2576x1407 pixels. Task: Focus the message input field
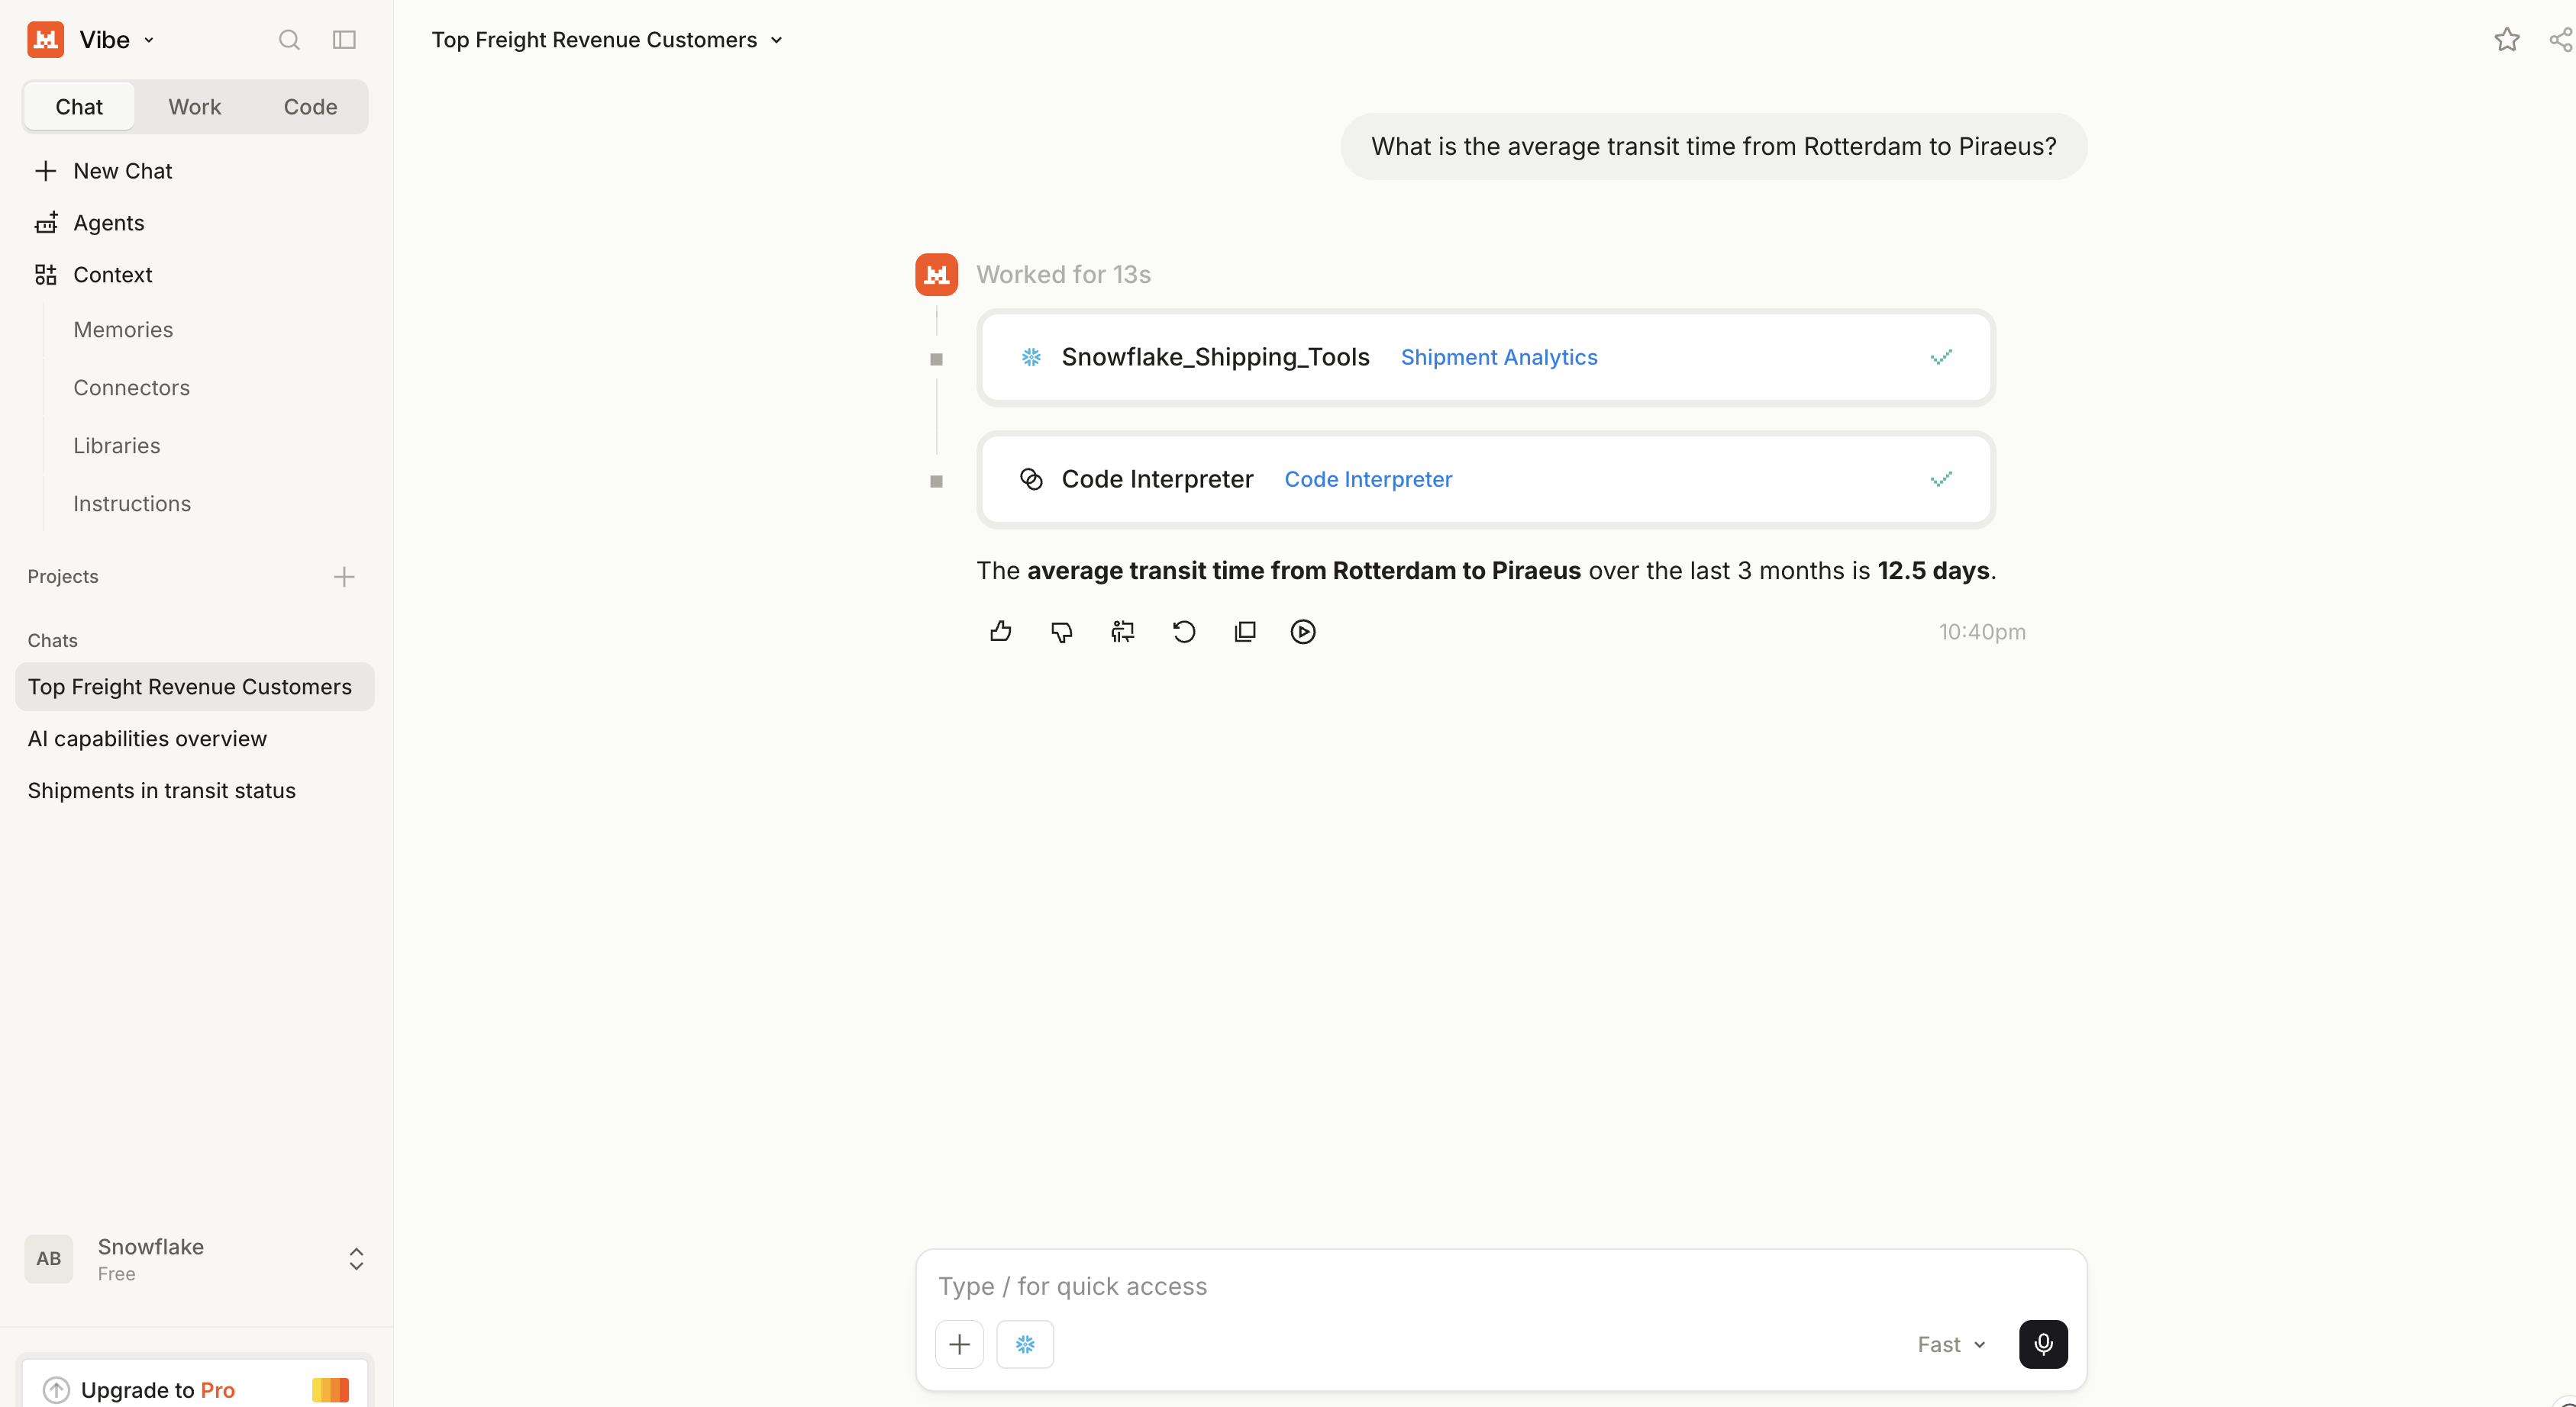(1500, 1286)
